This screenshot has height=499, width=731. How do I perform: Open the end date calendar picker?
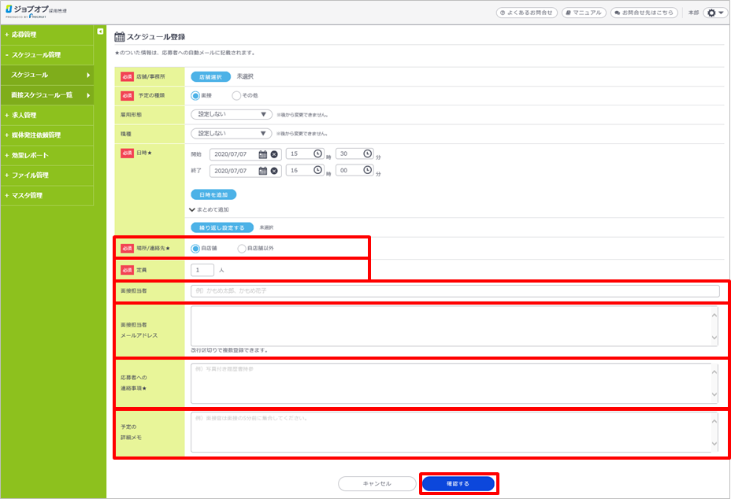pyautogui.click(x=263, y=171)
